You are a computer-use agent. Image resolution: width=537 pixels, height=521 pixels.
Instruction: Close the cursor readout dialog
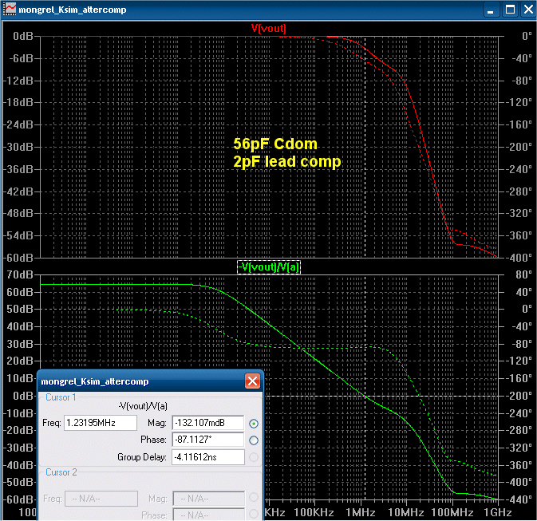point(252,381)
